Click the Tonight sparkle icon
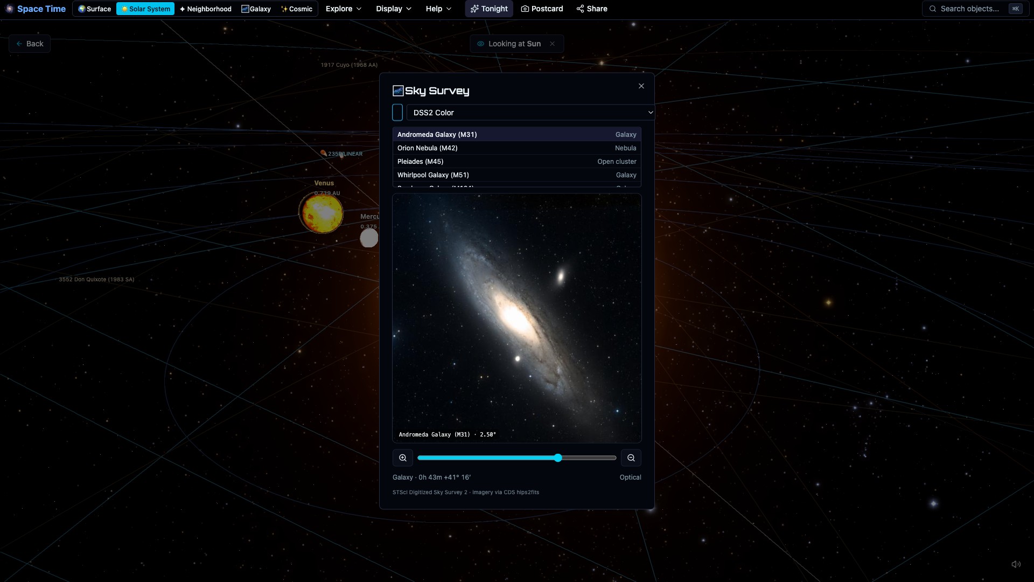 point(474,9)
